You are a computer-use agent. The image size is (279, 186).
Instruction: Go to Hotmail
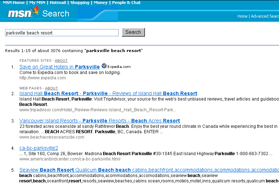(58, 3)
